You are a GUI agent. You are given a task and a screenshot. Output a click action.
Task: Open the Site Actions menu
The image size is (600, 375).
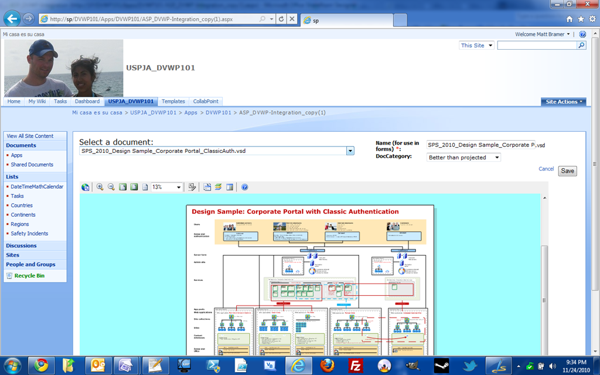coord(564,101)
